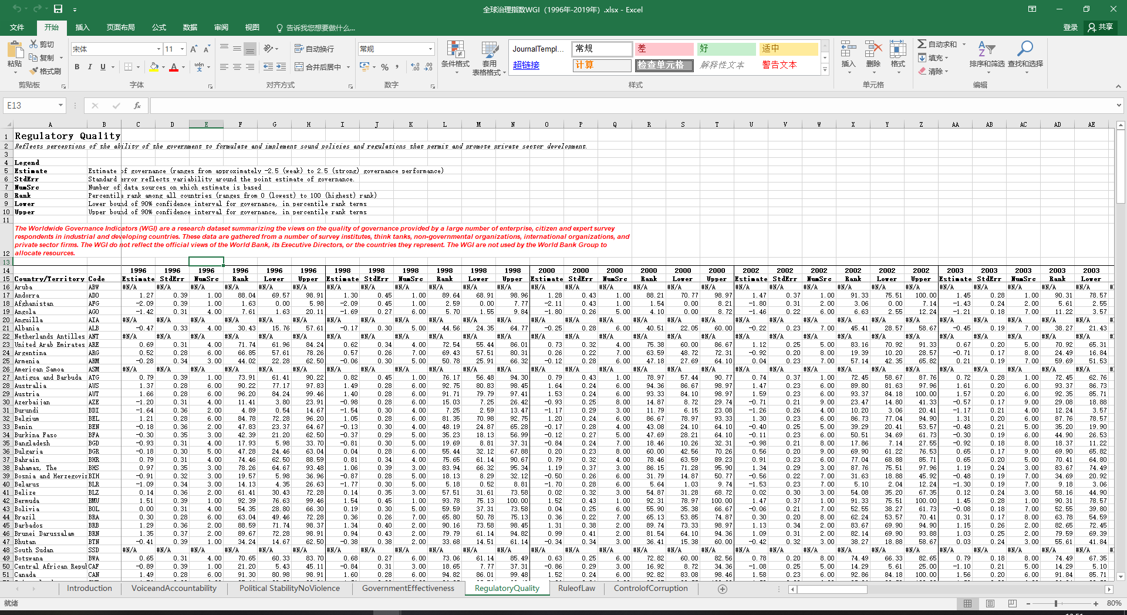Toggle Bold formatting button
The image size is (1127, 615).
pos(77,67)
